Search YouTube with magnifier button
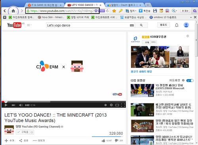 (x=141, y=25)
